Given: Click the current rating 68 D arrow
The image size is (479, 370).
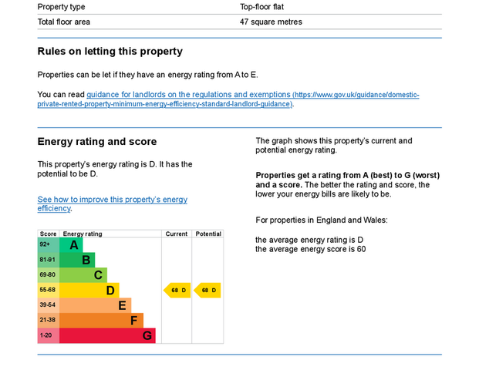Looking at the screenshot, I should [177, 291].
